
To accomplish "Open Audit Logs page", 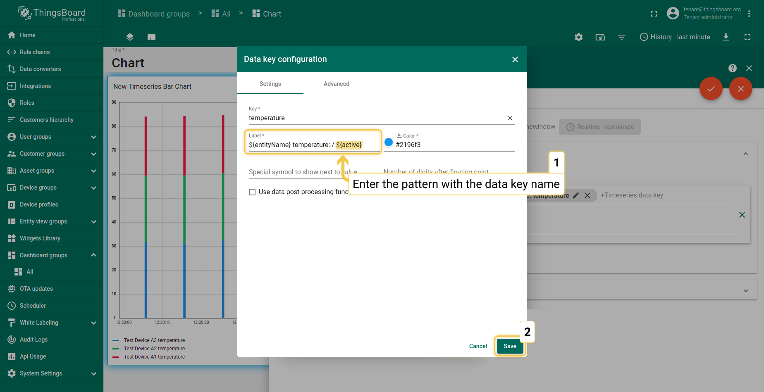I will (x=51, y=340).
